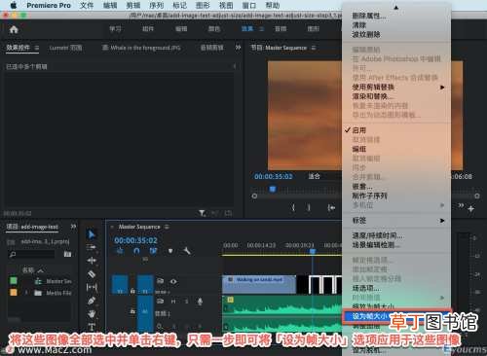Mute the A1 audio track
The height and width of the screenshot is (356, 487).
click(x=173, y=302)
